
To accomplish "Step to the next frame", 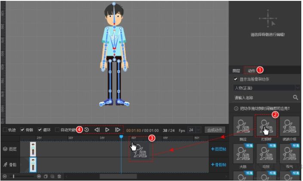I will tap(117, 130).
